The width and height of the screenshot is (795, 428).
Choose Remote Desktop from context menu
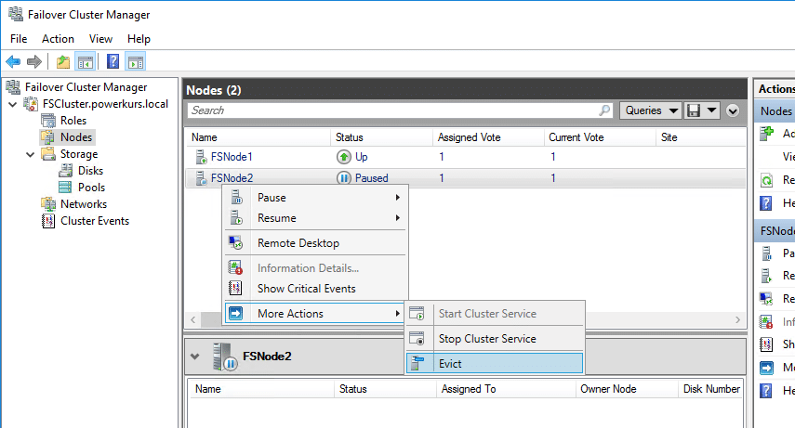click(315, 243)
